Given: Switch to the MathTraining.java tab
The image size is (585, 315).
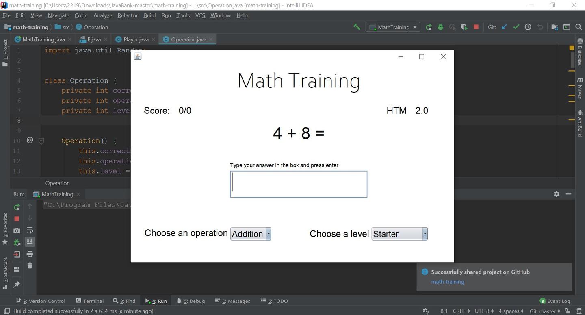Looking at the screenshot, I should tap(43, 39).
